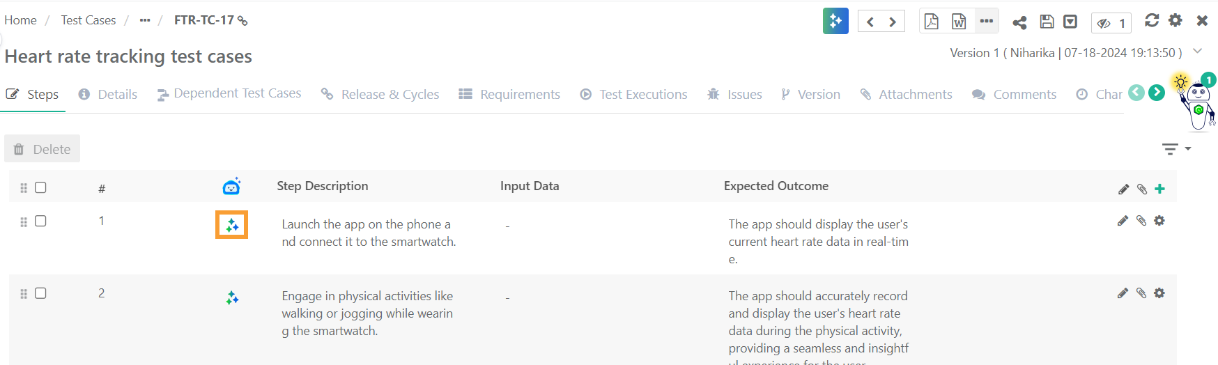Image resolution: width=1218 pixels, height=365 pixels.
Task: Refresh the test case view
Action: [x=1152, y=20]
